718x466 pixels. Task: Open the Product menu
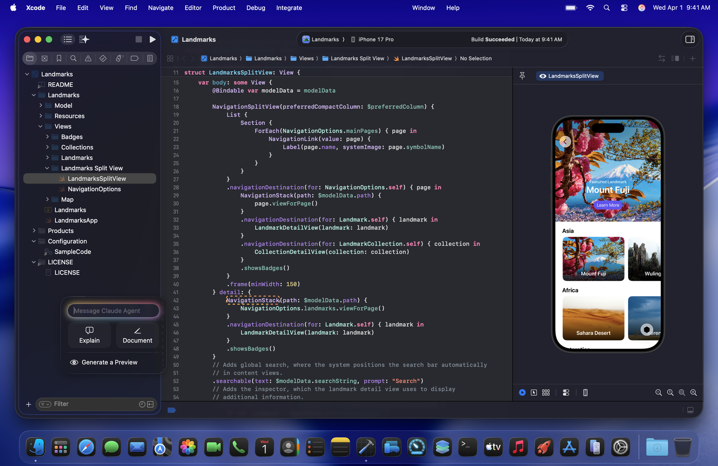tap(224, 8)
